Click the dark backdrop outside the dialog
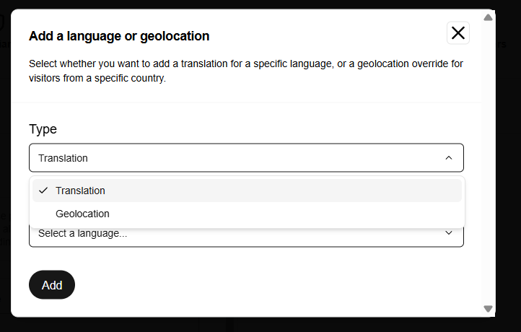The width and height of the screenshot is (521, 332). click(509, 166)
